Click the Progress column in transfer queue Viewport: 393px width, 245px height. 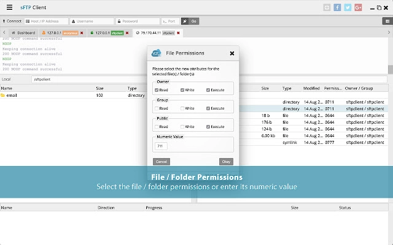pos(154,208)
